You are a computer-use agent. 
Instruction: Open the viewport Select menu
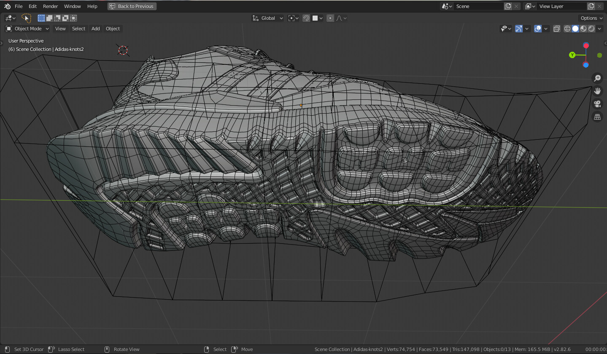78,29
